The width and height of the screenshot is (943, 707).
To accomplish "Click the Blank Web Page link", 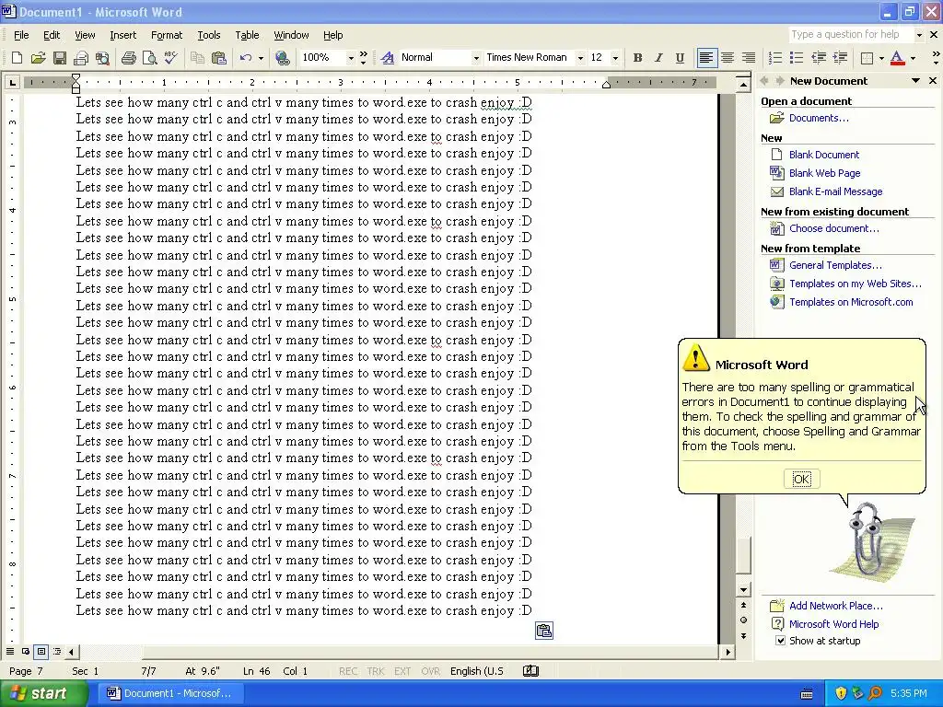I will [x=824, y=173].
